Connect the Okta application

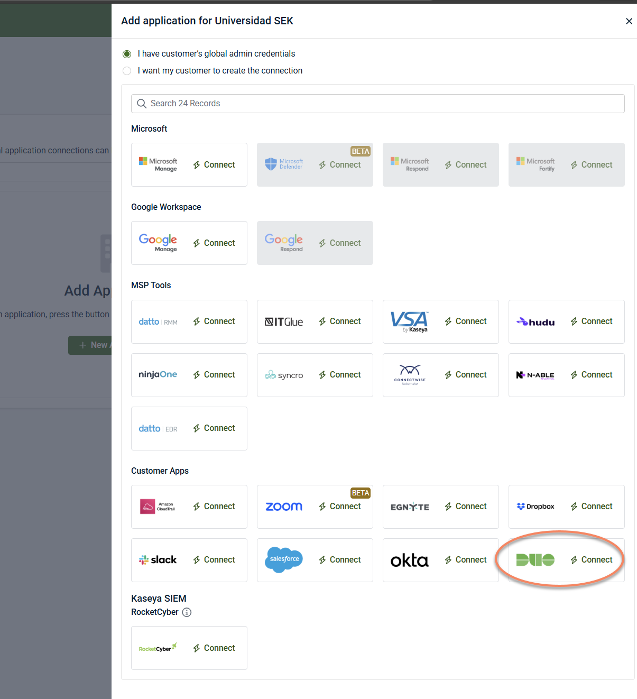(466, 560)
